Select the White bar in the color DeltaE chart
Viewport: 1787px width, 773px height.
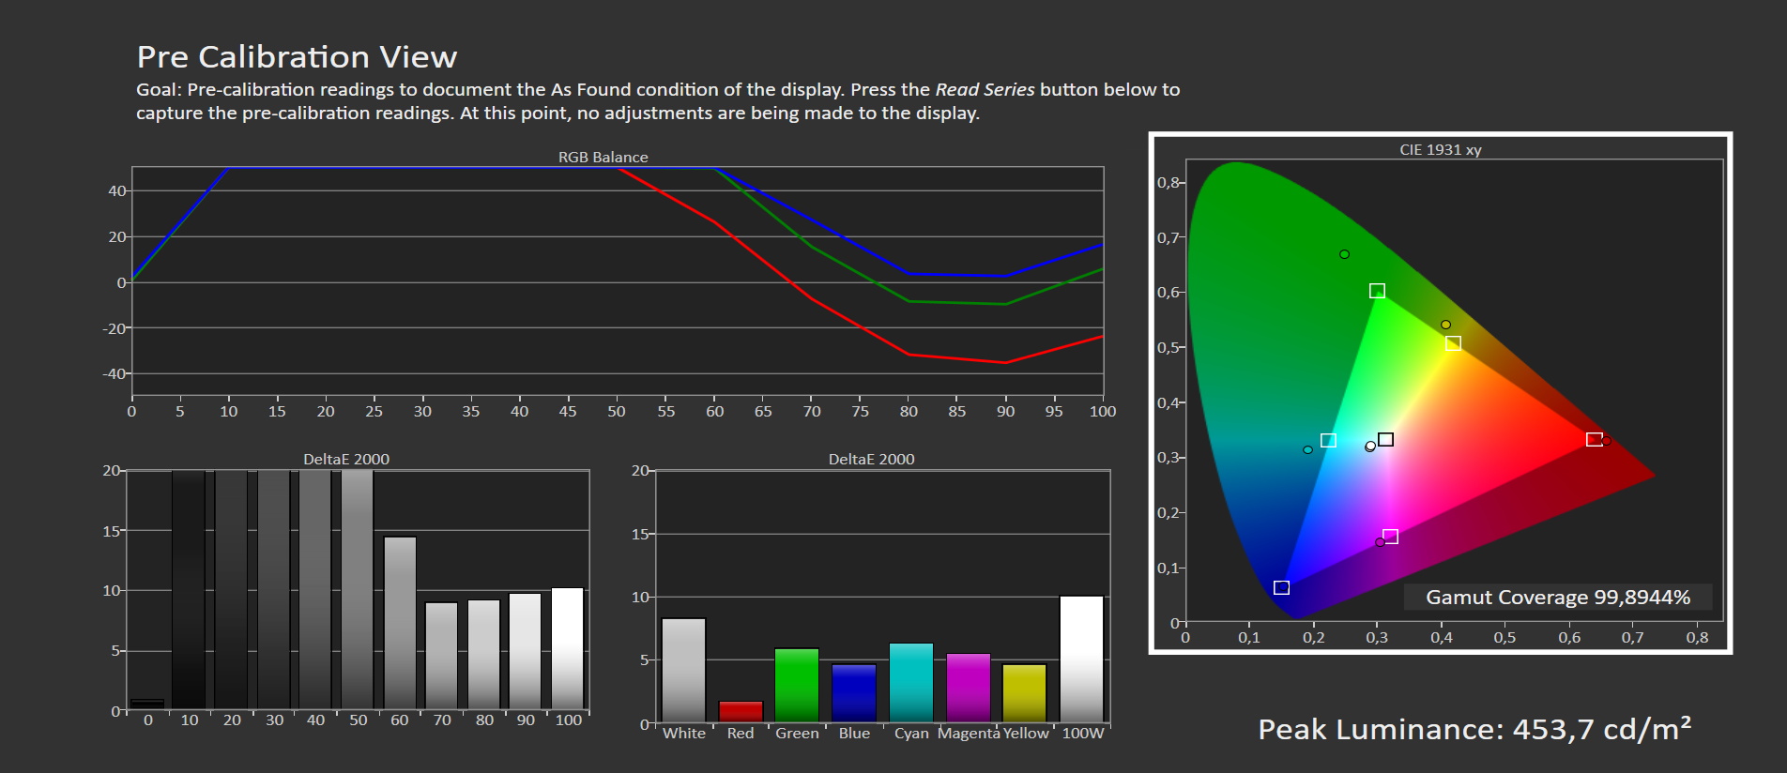click(x=683, y=670)
